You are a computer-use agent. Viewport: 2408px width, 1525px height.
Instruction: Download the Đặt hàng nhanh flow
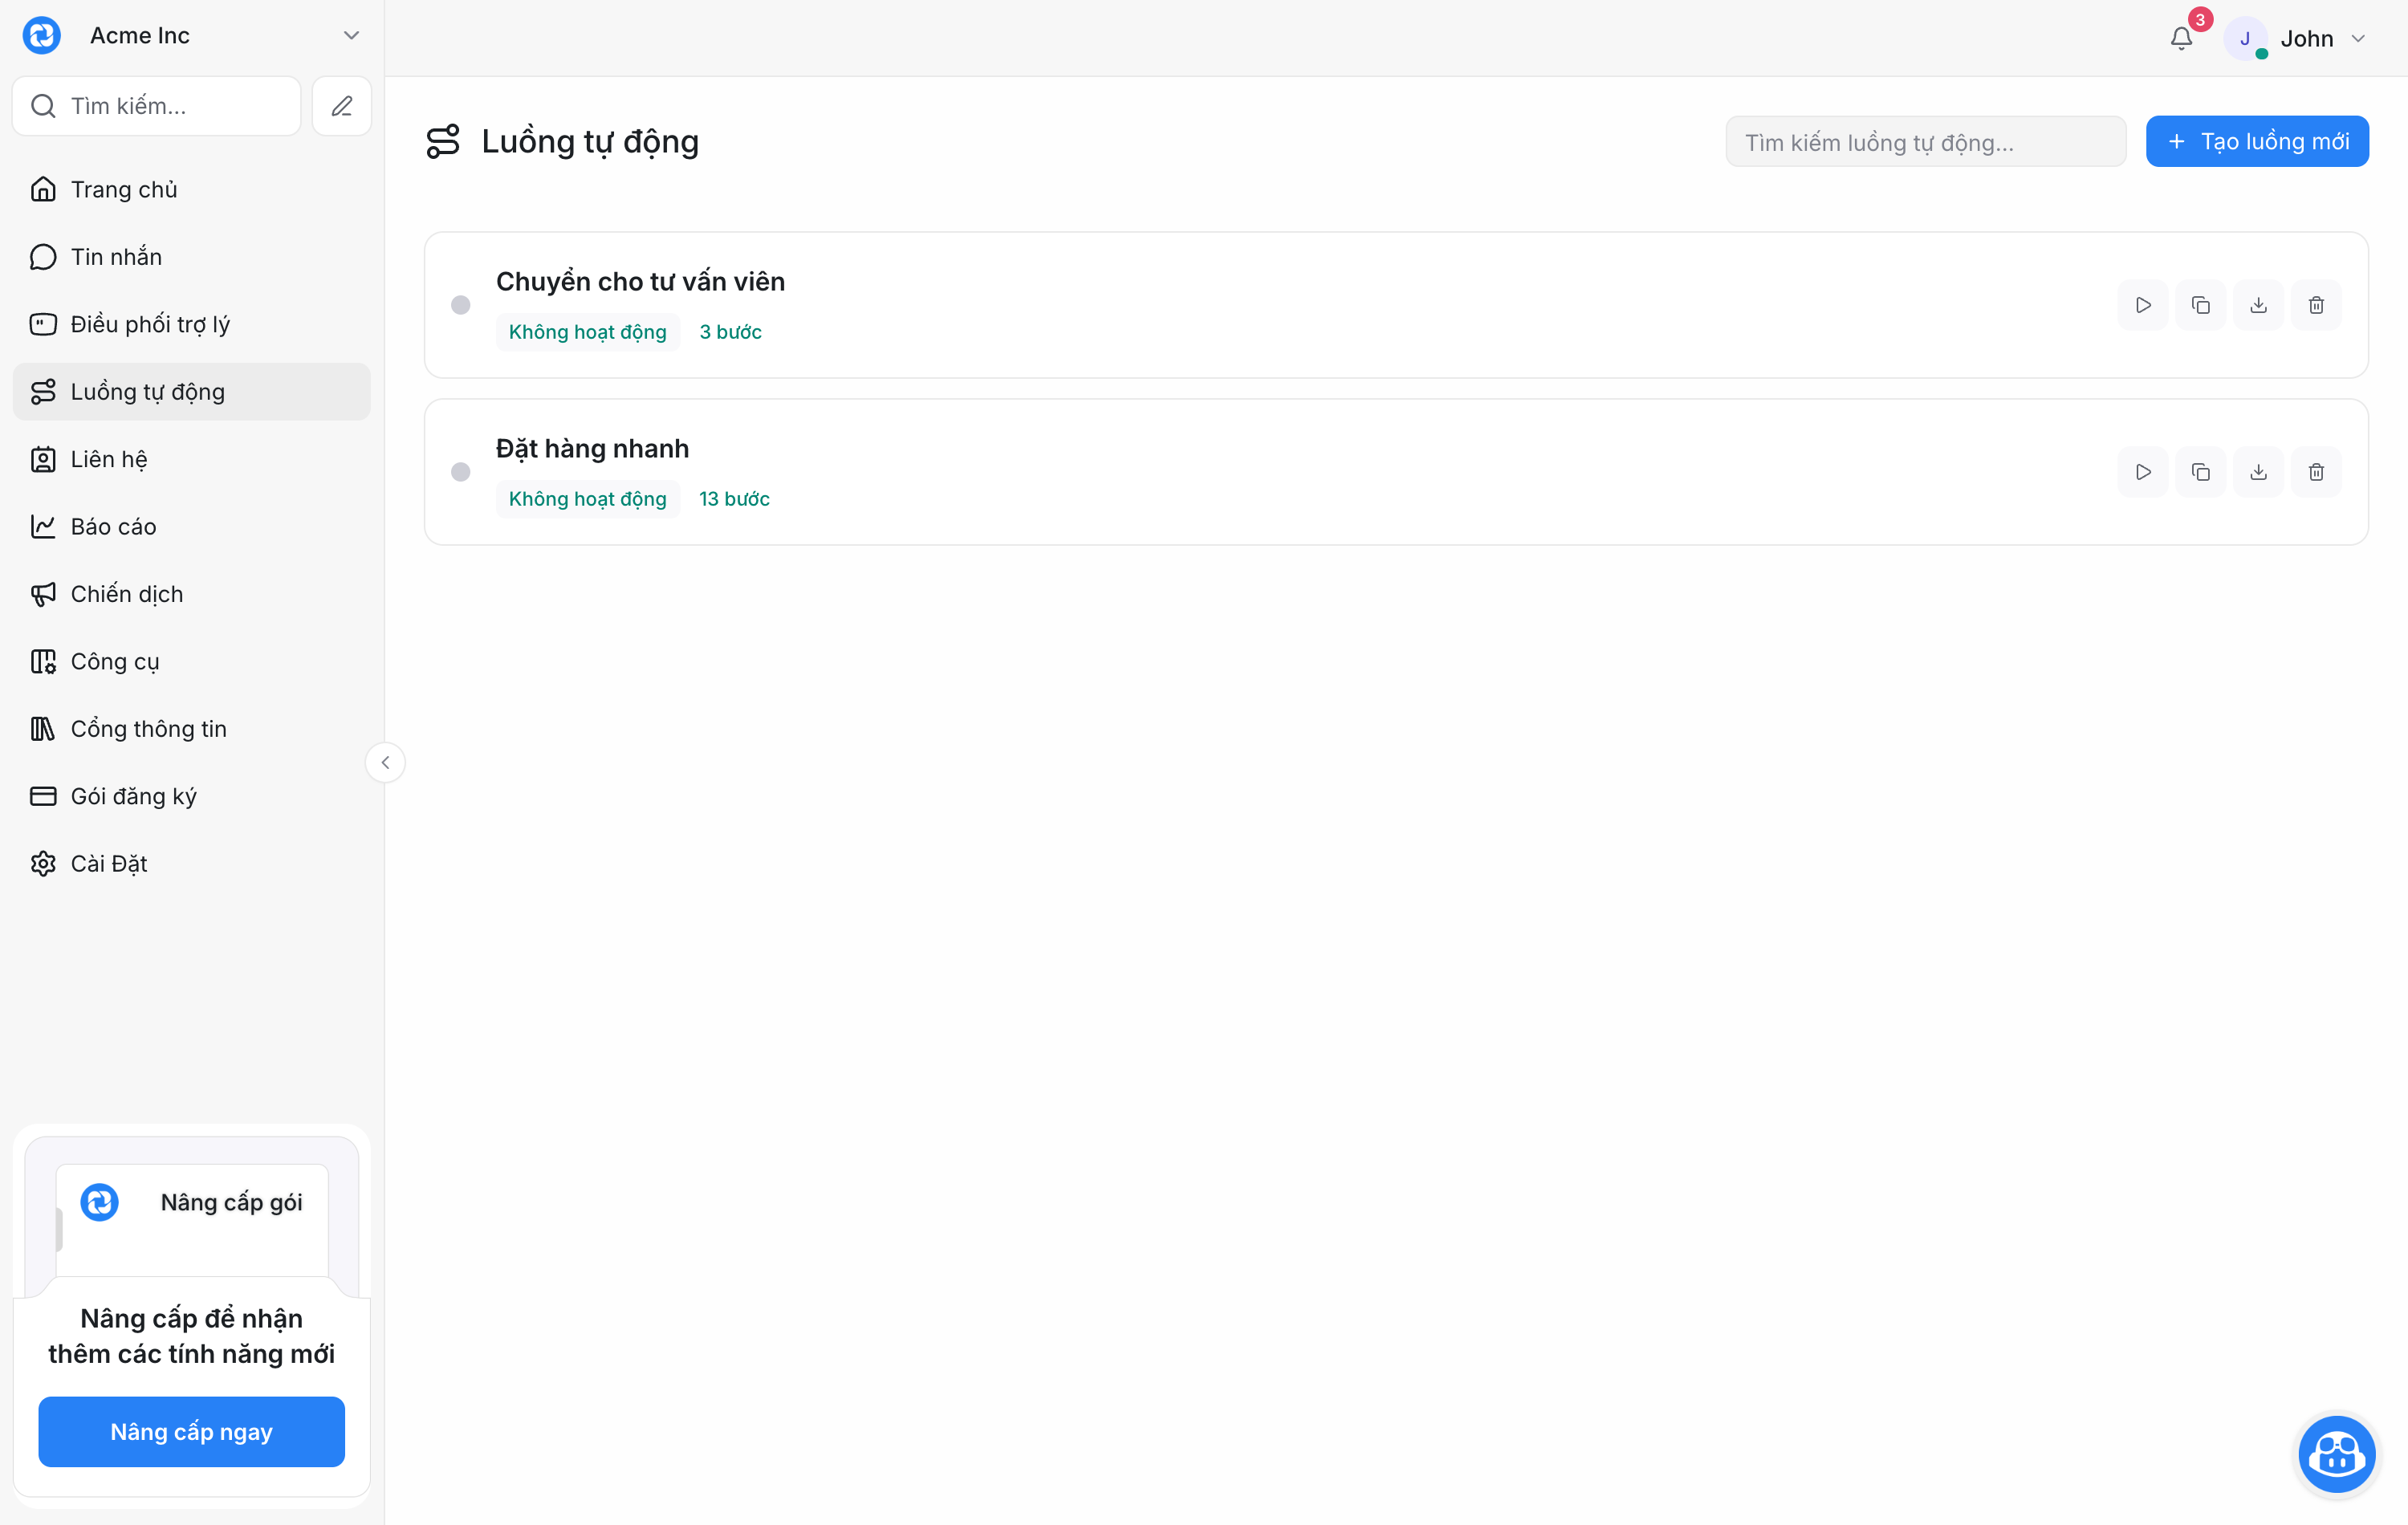(x=2258, y=472)
